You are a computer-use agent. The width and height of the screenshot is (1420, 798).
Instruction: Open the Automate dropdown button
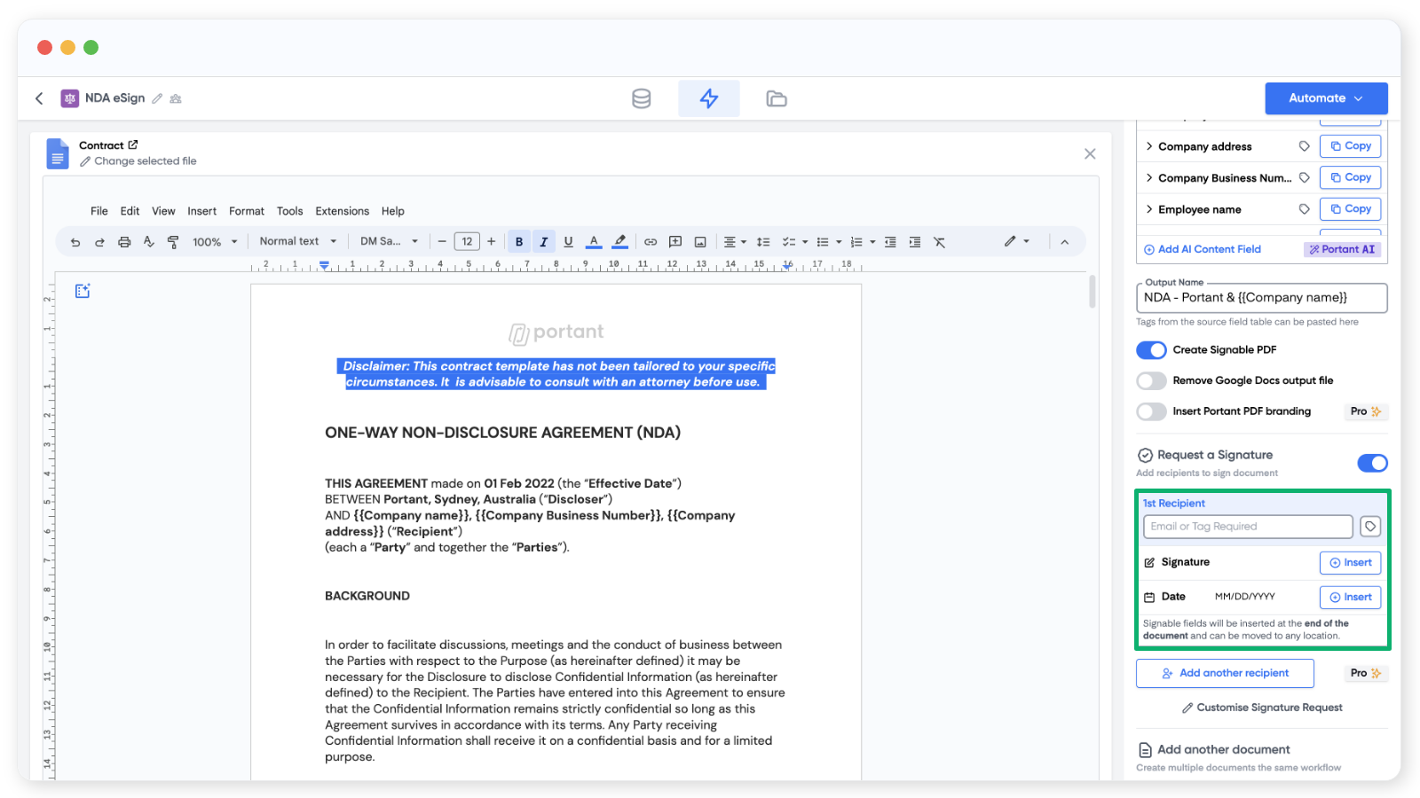click(1326, 98)
